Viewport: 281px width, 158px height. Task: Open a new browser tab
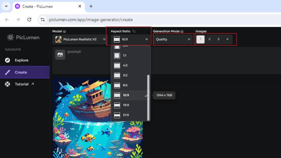click(91, 6)
